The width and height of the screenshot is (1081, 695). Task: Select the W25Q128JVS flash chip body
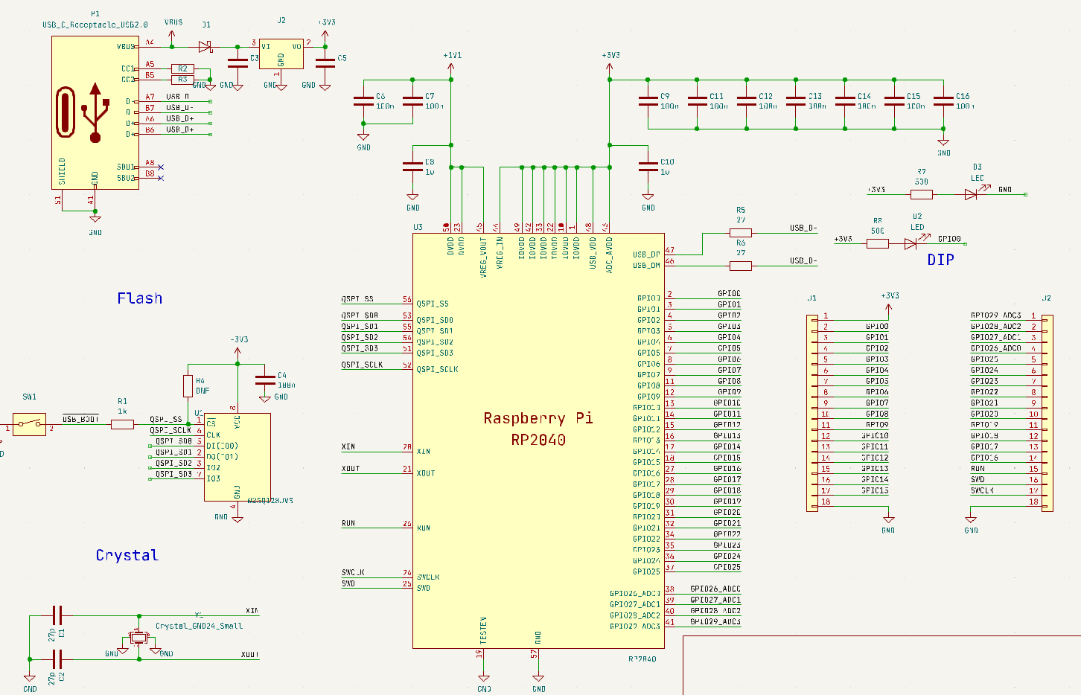[237, 458]
